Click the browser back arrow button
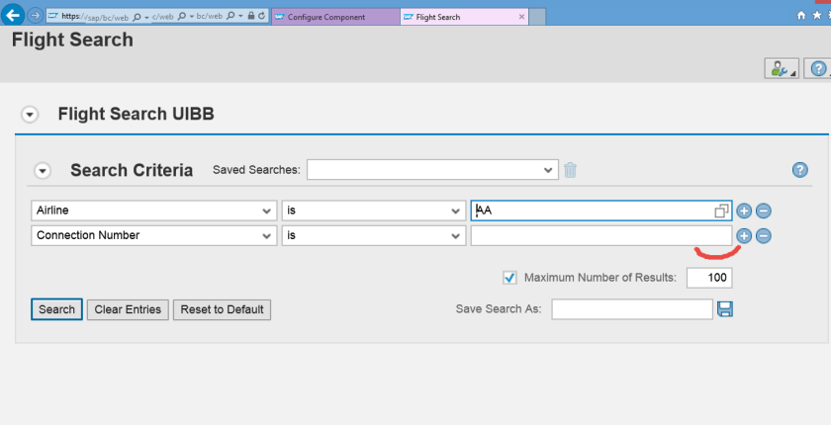831x425 pixels. 13,15
